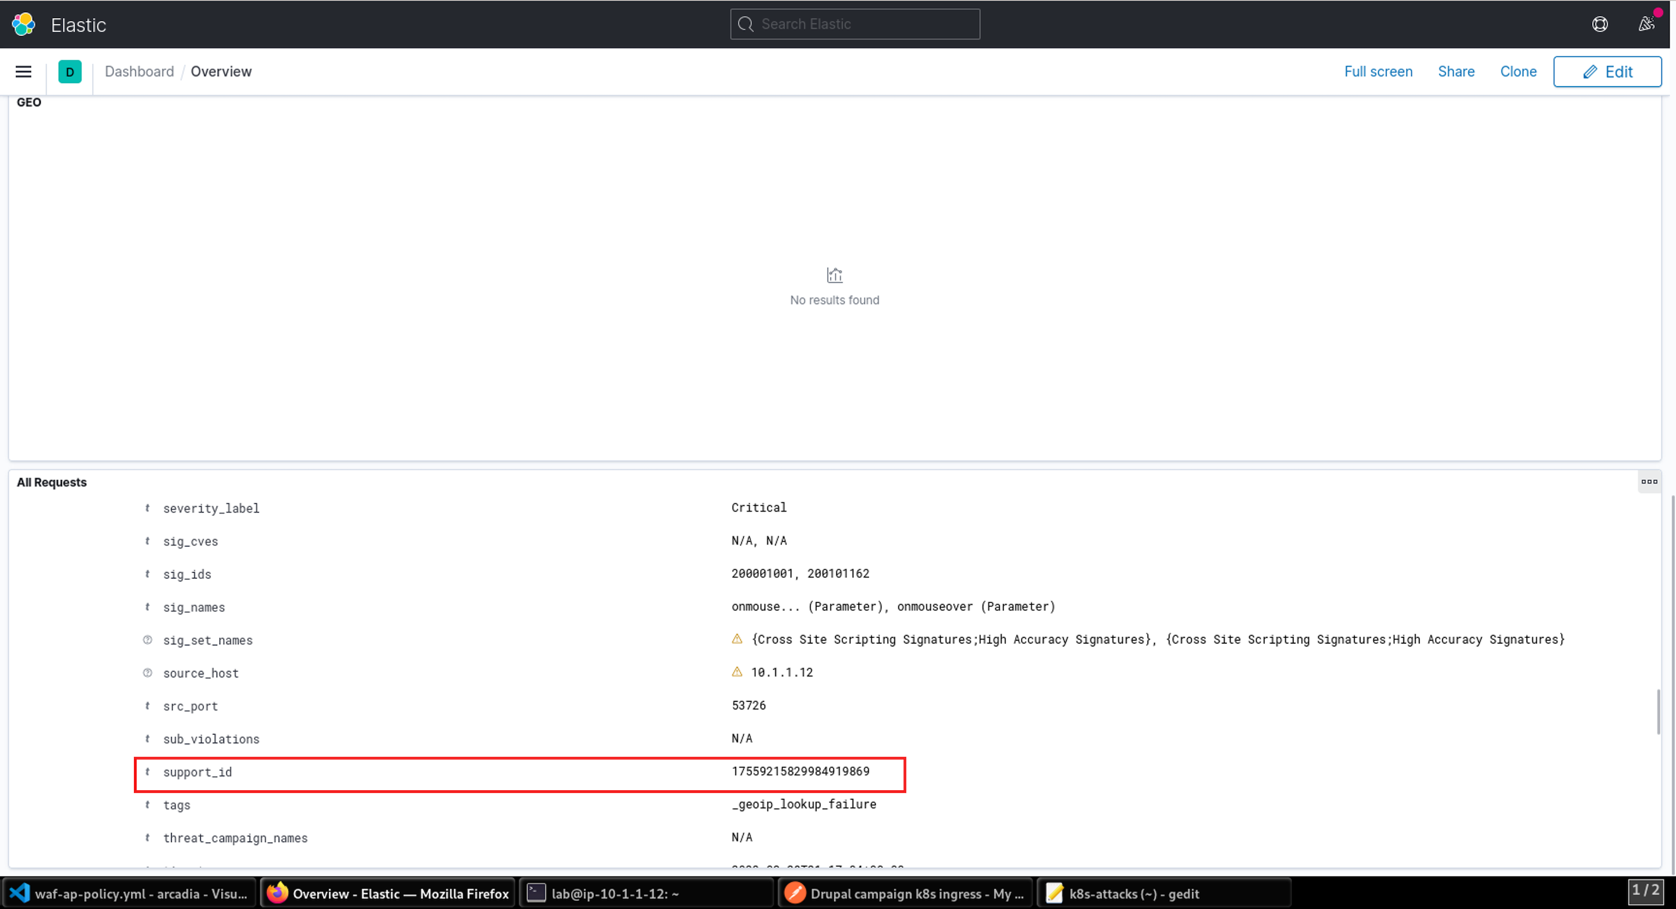The width and height of the screenshot is (1676, 909).
Task: Click the sig_names field label
Action: click(194, 607)
